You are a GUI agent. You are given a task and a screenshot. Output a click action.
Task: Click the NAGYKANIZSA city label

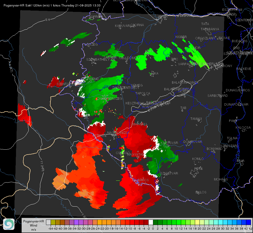tap(118, 133)
